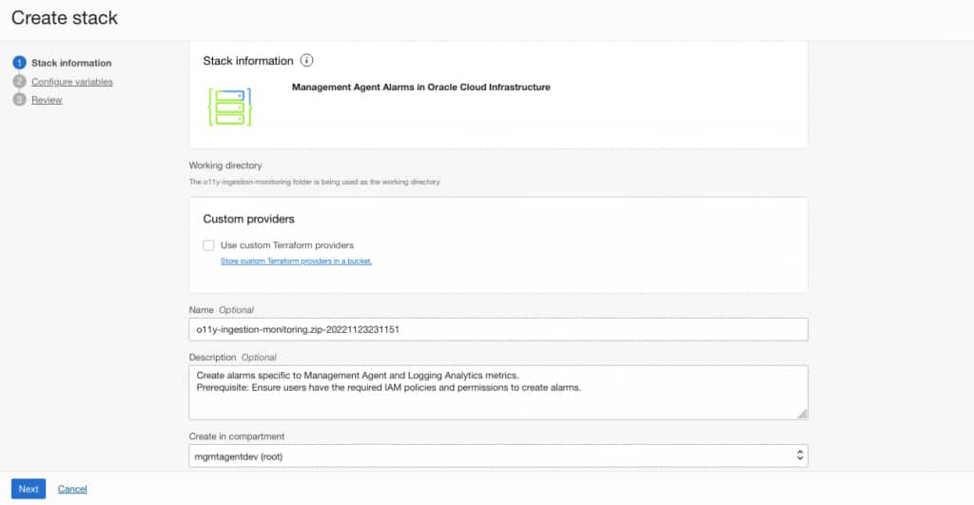Click the Stack information info icon
Screen dimensions: 974x505
click(306, 60)
